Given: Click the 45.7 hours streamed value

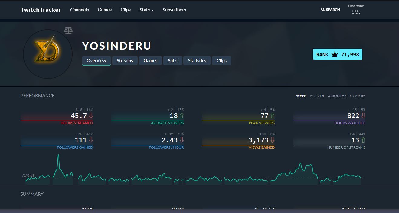Looking at the screenshot, I should [x=79, y=116].
